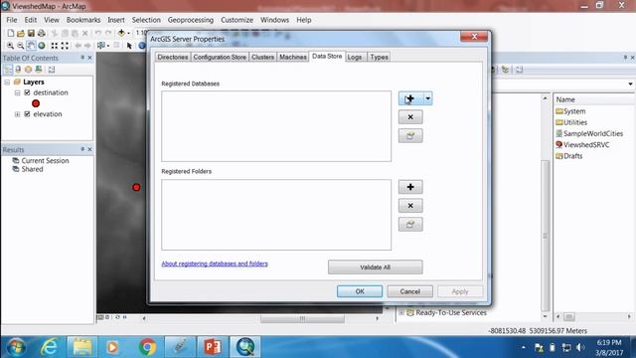The height and width of the screenshot is (358, 636).
Task: Open the System folder in Catalog
Action: (x=570, y=111)
